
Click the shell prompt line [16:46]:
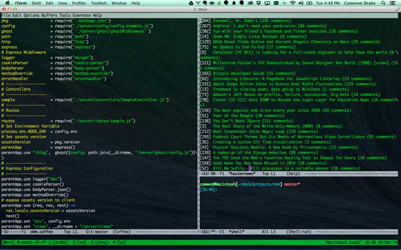click(209, 189)
